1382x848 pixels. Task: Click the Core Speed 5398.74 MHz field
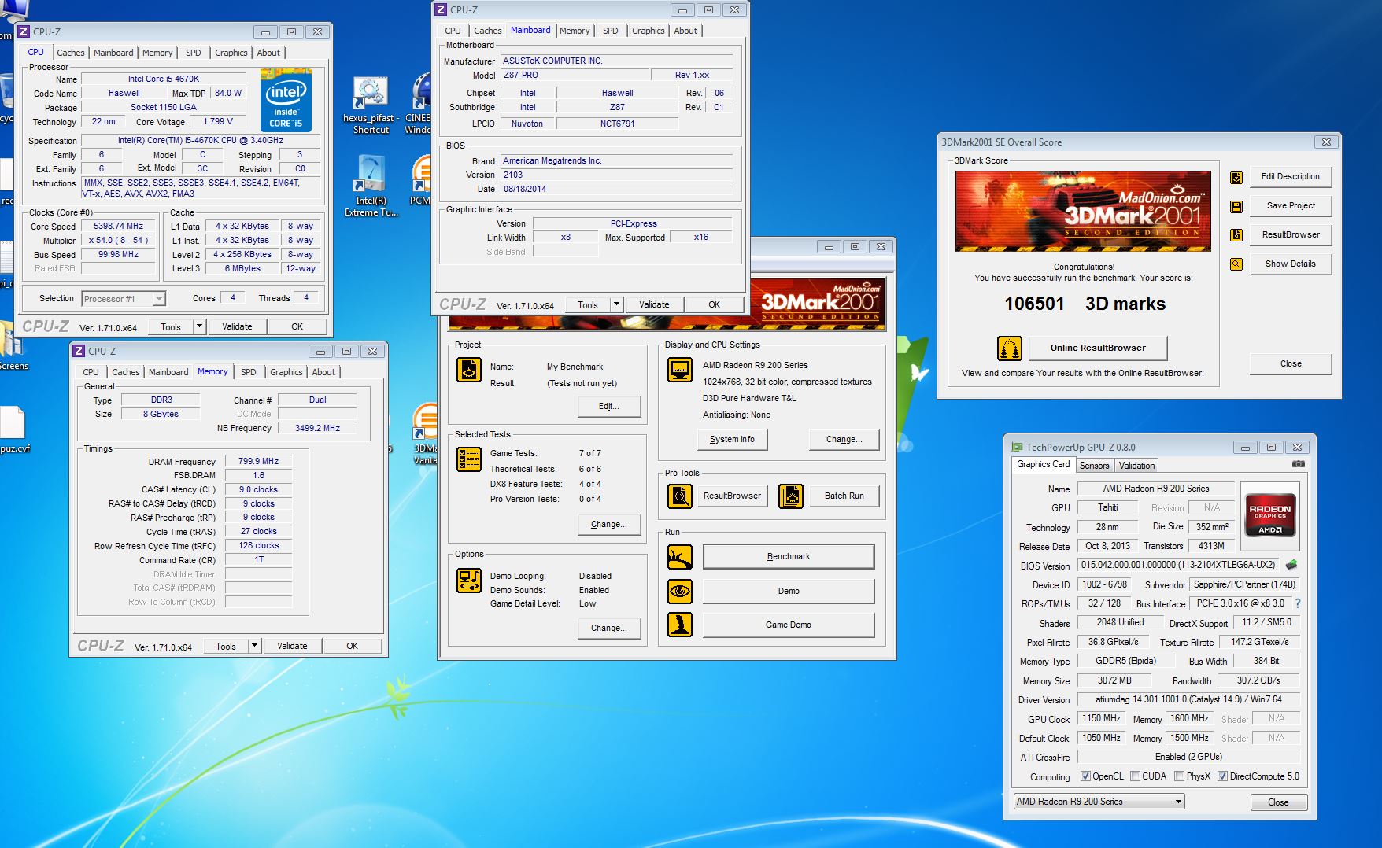click(119, 227)
